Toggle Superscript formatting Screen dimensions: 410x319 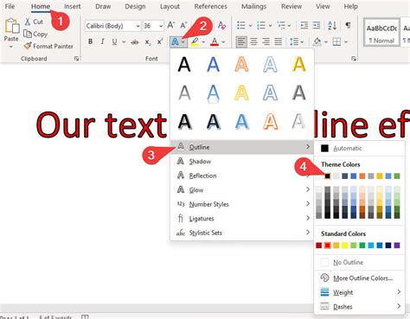160,41
